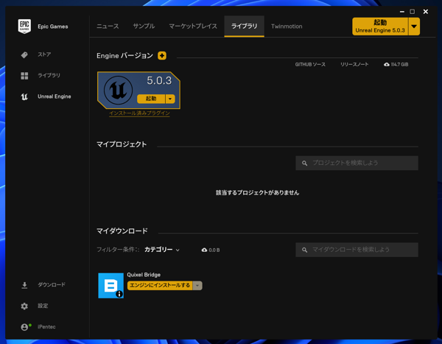Click search icon in project search box
The width and height of the screenshot is (442, 344).
(x=304, y=163)
